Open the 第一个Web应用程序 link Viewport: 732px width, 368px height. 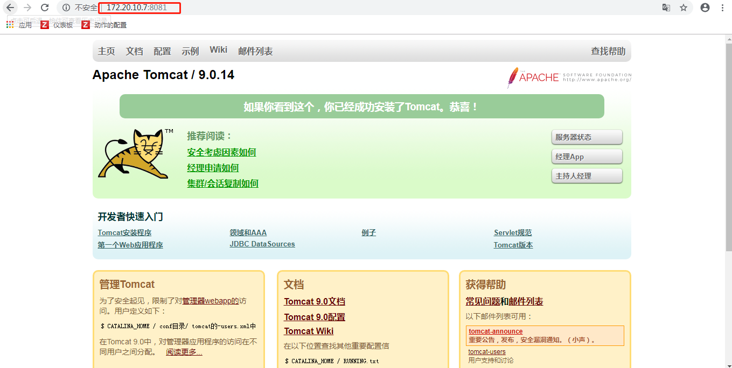click(130, 245)
